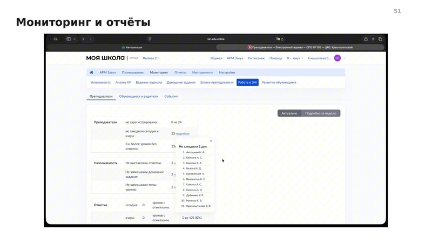Click the purple CC user avatar
Image resolution: width=432 pixels, height=243 pixels.
click(337, 58)
